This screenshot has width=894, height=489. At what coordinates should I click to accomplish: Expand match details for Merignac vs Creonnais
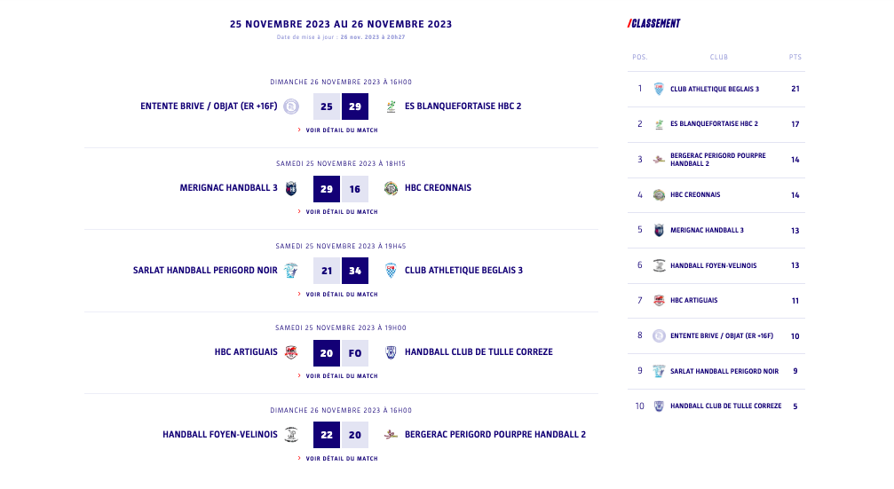(x=341, y=212)
